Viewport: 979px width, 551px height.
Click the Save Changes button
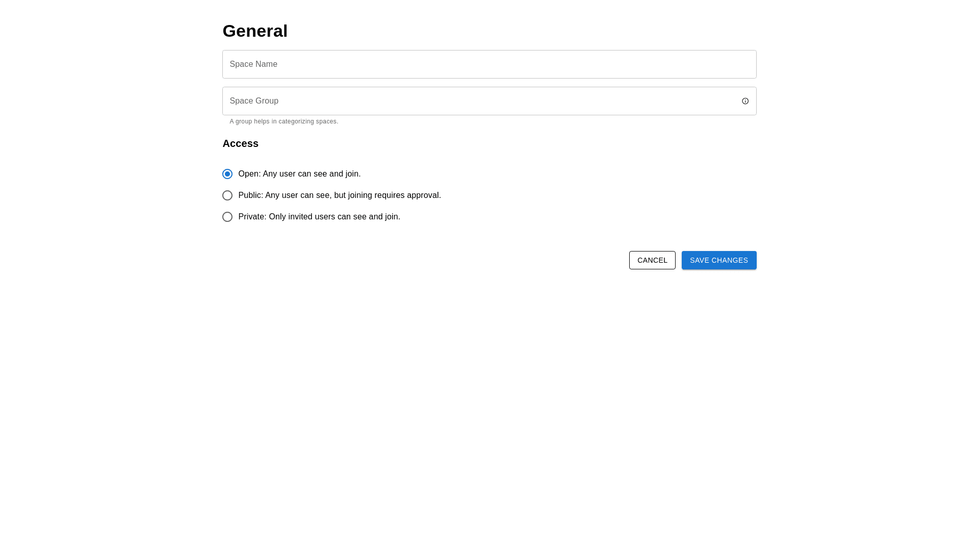click(x=718, y=260)
